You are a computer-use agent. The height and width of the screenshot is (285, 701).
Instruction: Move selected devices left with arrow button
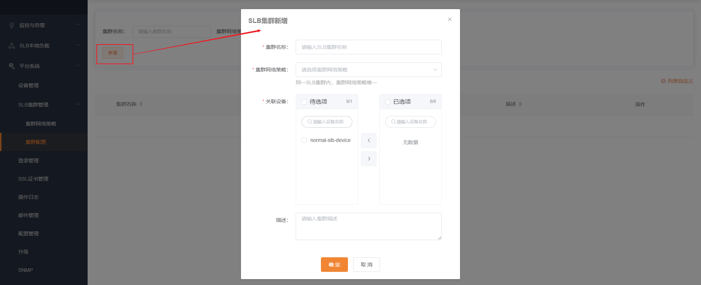[369, 140]
